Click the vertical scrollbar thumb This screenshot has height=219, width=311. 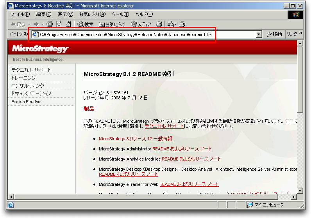point(300,79)
